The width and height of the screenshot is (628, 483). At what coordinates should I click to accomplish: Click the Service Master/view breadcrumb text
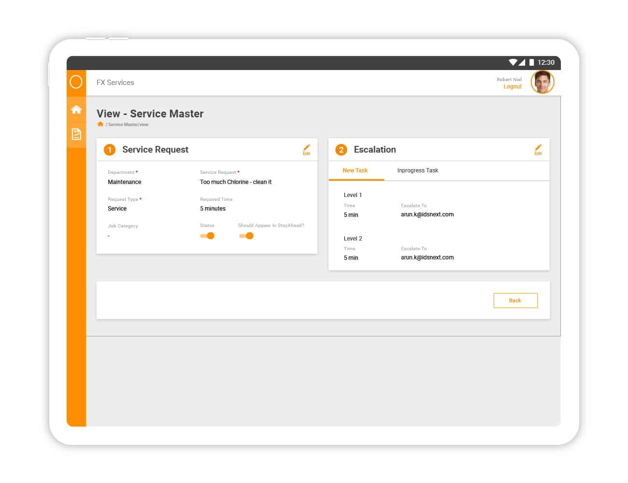click(x=128, y=125)
